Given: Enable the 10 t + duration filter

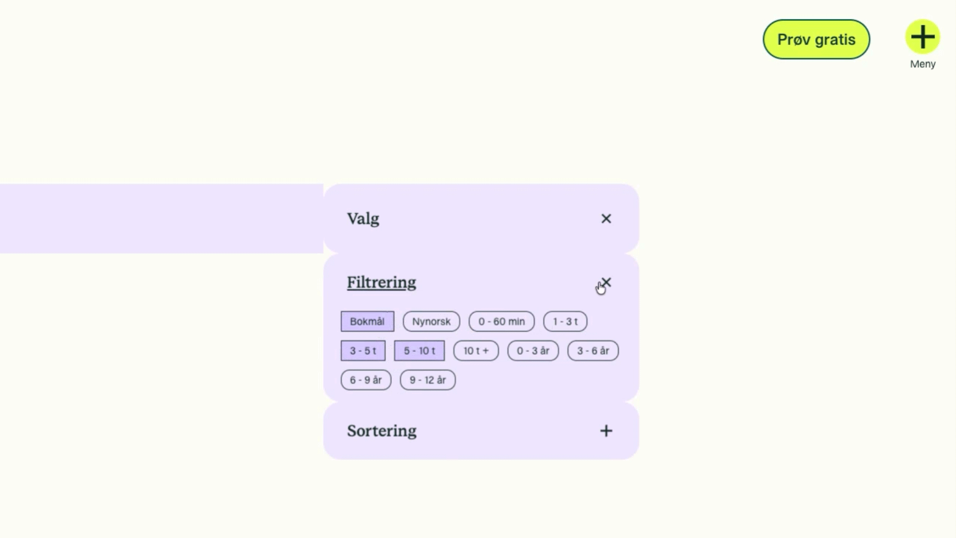Looking at the screenshot, I should 476,351.
